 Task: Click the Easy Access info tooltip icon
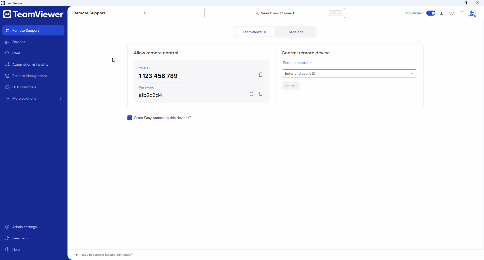click(190, 118)
